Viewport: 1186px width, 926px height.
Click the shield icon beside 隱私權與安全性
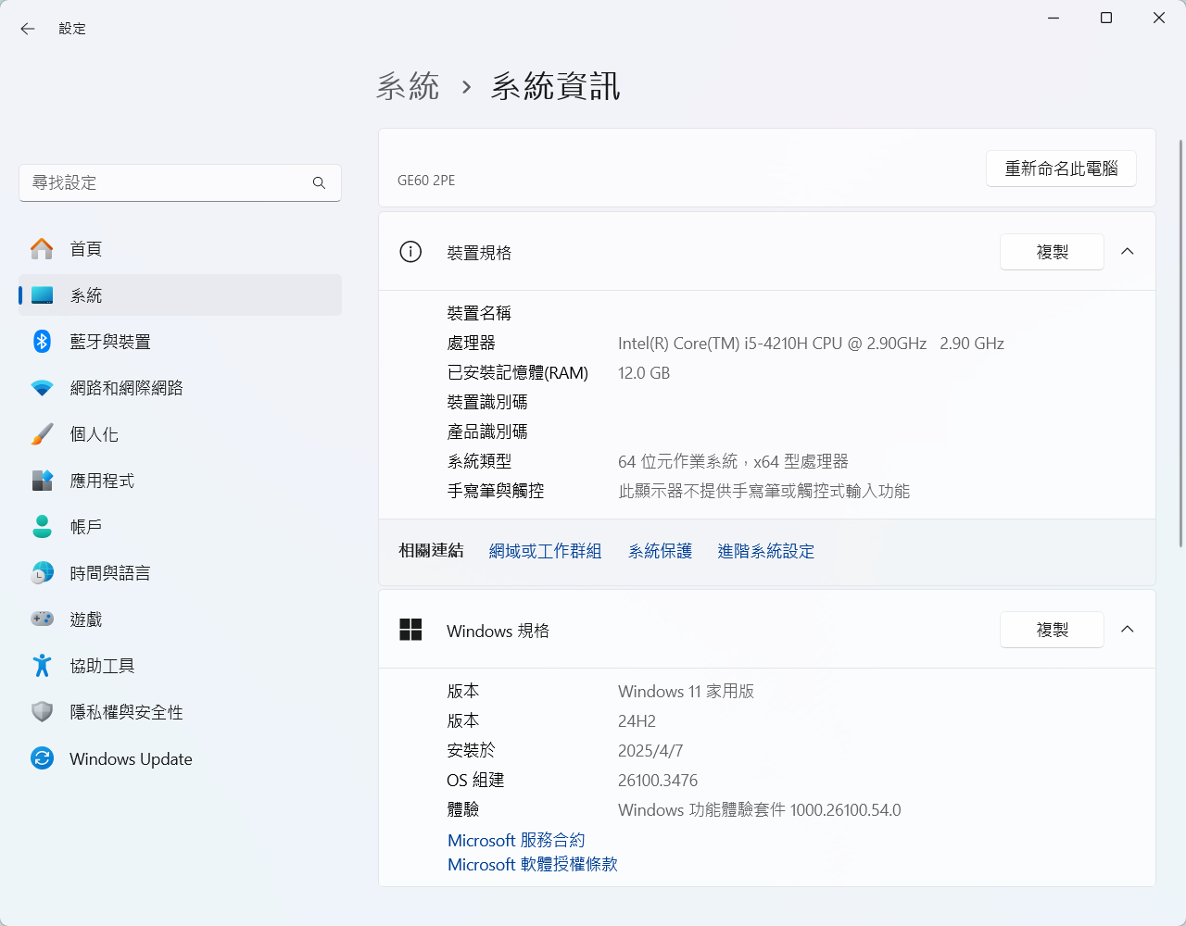(42, 712)
